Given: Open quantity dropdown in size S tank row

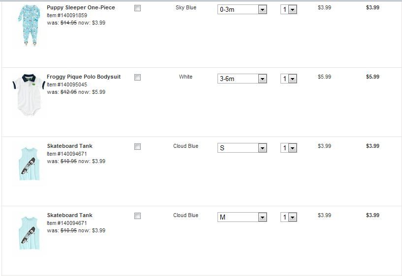Looking at the screenshot, I should pyautogui.click(x=289, y=148).
